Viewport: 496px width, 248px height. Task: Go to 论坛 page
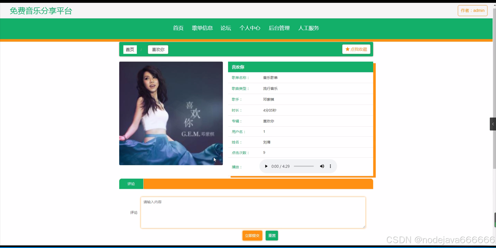coord(226,28)
